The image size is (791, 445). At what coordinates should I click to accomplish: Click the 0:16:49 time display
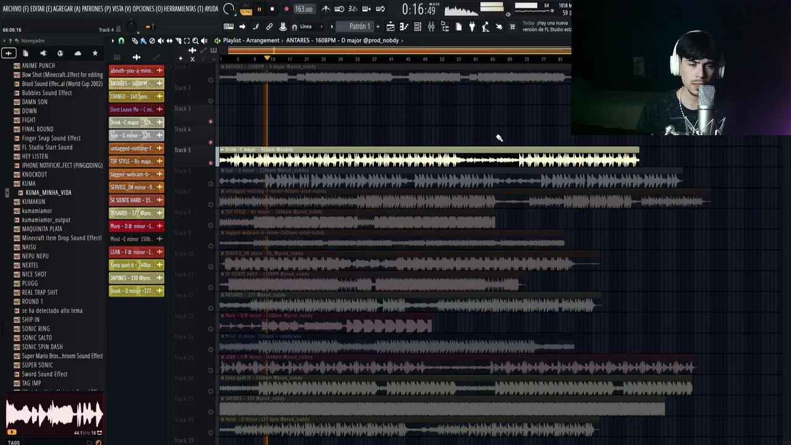click(418, 9)
